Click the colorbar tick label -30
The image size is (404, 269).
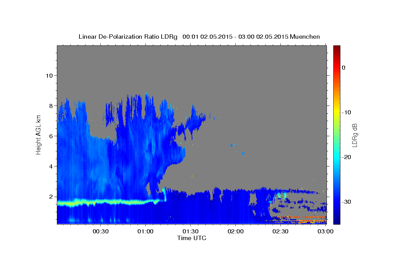tap(346, 202)
